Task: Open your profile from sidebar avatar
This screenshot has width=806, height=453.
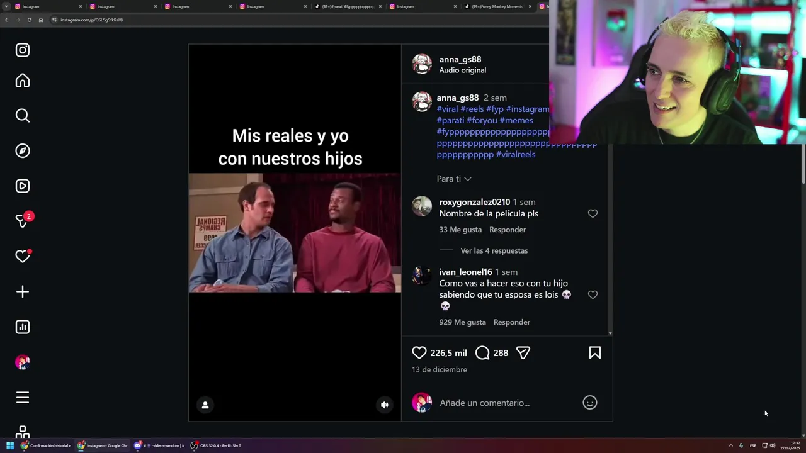Action: point(23,362)
